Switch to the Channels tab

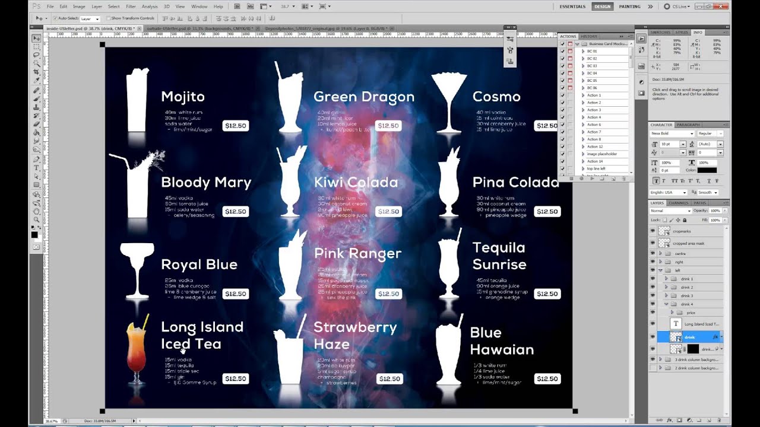pos(678,203)
